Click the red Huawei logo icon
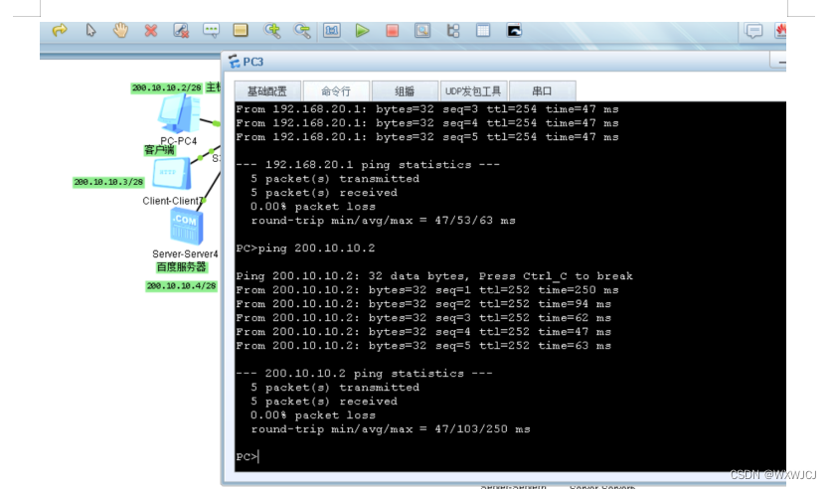Viewport: 831px width, 489px height. [x=780, y=31]
